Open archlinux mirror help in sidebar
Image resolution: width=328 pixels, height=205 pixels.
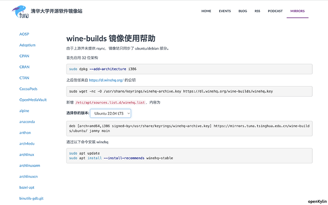27,155
